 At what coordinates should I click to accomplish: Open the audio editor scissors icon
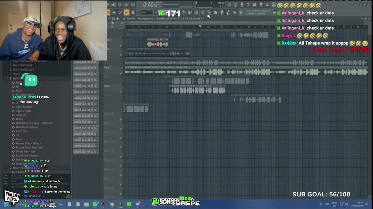coord(235,4)
